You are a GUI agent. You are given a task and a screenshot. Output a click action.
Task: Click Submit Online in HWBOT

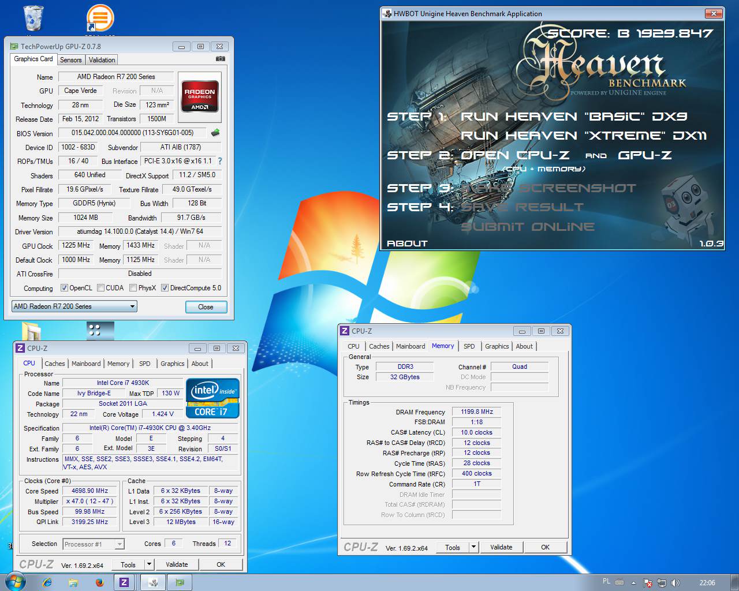pos(528,226)
